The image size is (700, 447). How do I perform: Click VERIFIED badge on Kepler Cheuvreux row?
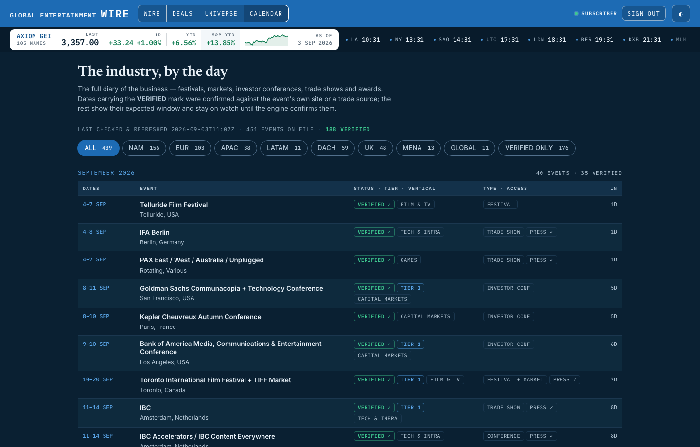point(374,317)
